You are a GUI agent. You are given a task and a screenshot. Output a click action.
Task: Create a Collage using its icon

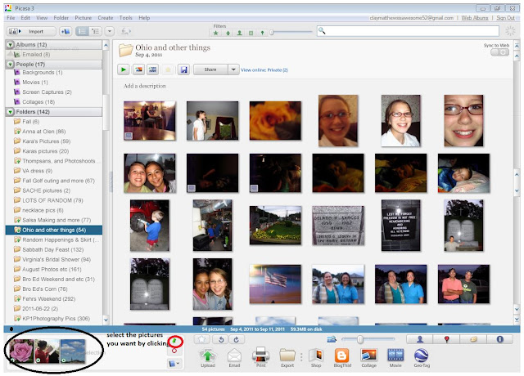(368, 356)
